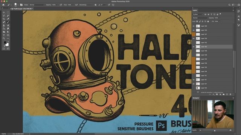The height and width of the screenshot is (135, 241).
Task: Switch to the Navigator panel tab
Action: pos(196,98)
